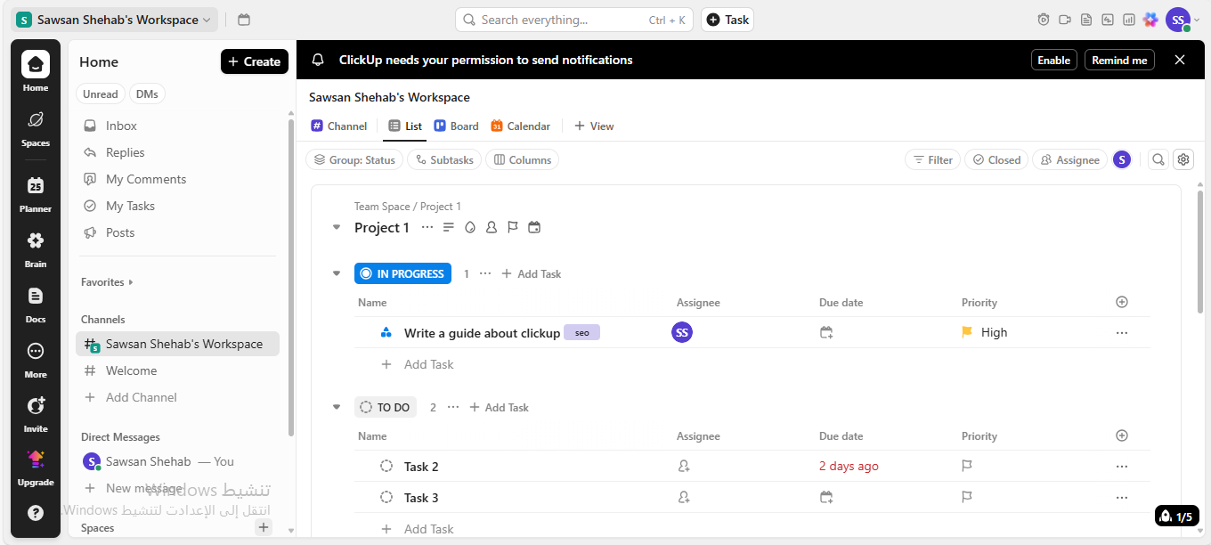This screenshot has height=545, width=1211.
Task: Open the Group: Status dropdown
Action: coord(354,159)
